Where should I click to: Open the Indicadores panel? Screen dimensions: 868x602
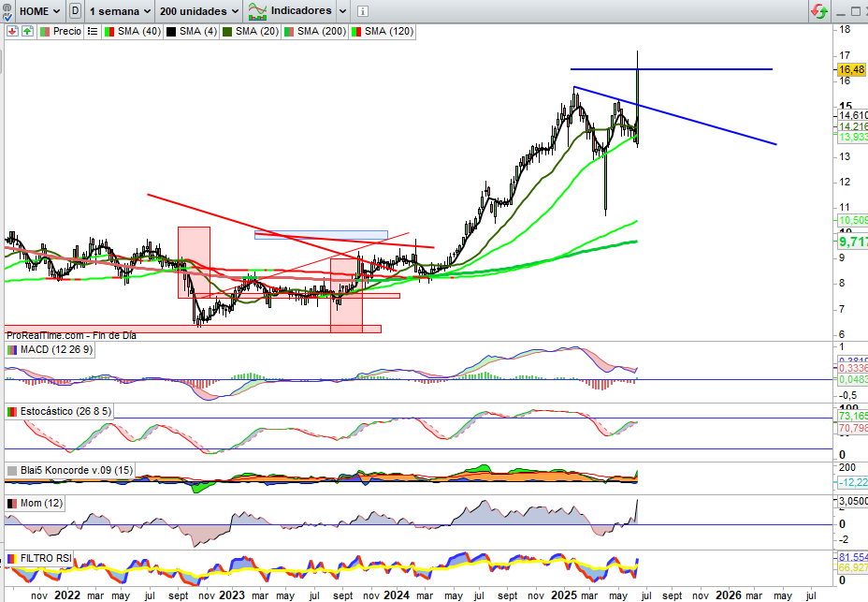click(290, 11)
